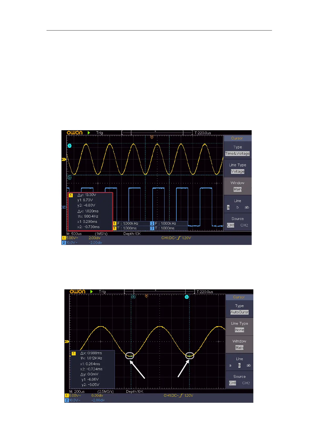The image size is (313, 443).
Task: Click the '(2.5MS/s)' sample rate readout
Action: coord(106,391)
